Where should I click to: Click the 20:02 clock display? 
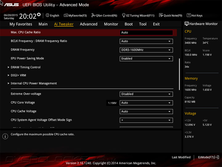click(28, 16)
